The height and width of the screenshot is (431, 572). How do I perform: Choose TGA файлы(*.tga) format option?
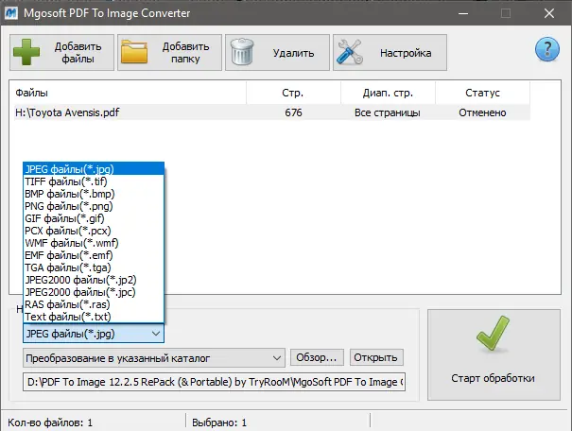click(x=94, y=267)
